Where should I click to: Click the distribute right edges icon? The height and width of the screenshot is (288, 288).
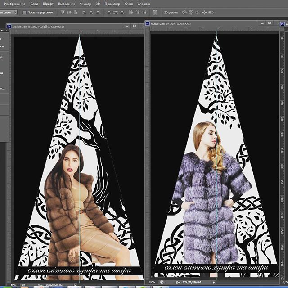tap(144, 13)
